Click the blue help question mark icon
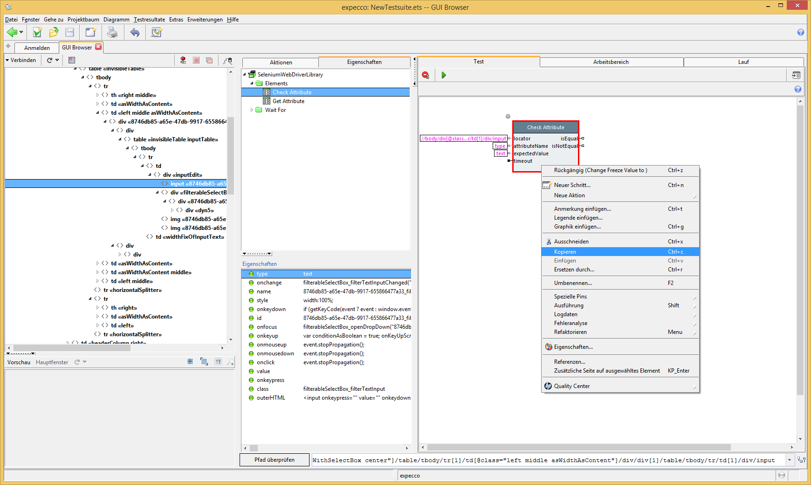Screen dimensions: 811x485 click(x=801, y=32)
